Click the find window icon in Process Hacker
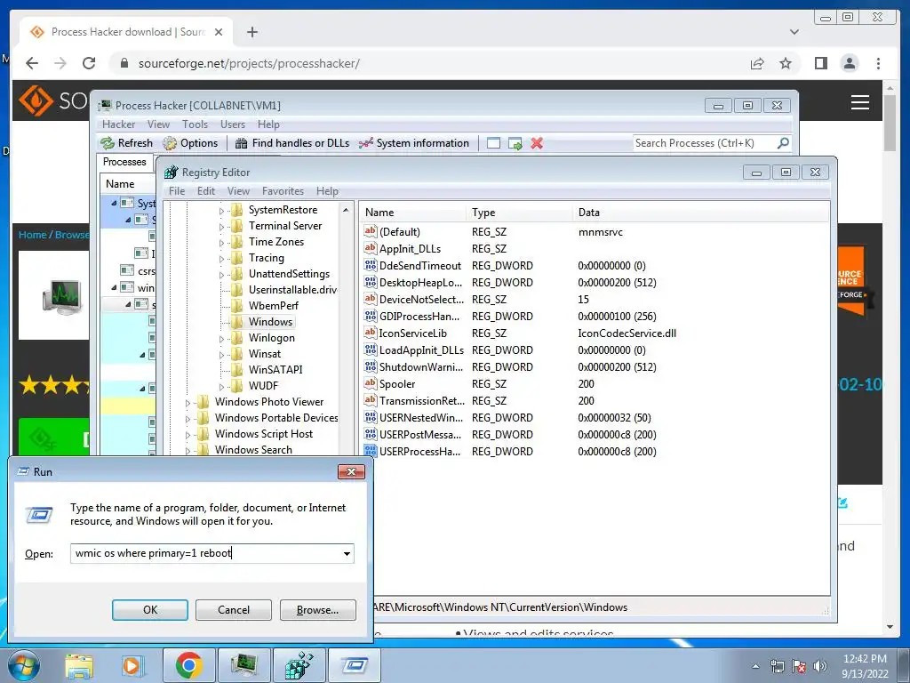This screenshot has width=910, height=683. 493,143
